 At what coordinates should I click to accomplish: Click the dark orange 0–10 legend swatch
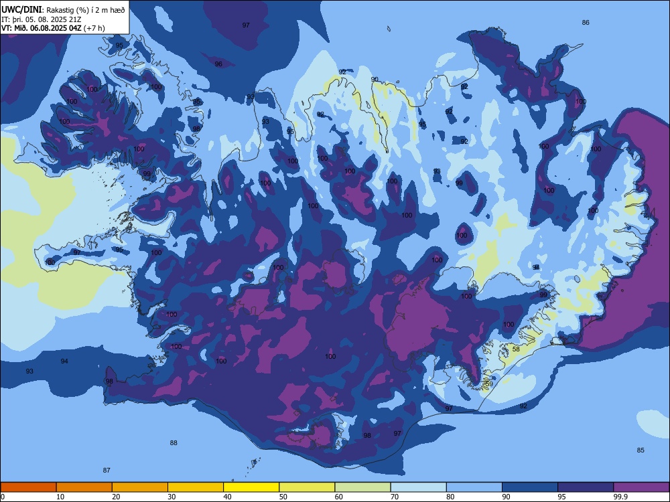[28, 487]
